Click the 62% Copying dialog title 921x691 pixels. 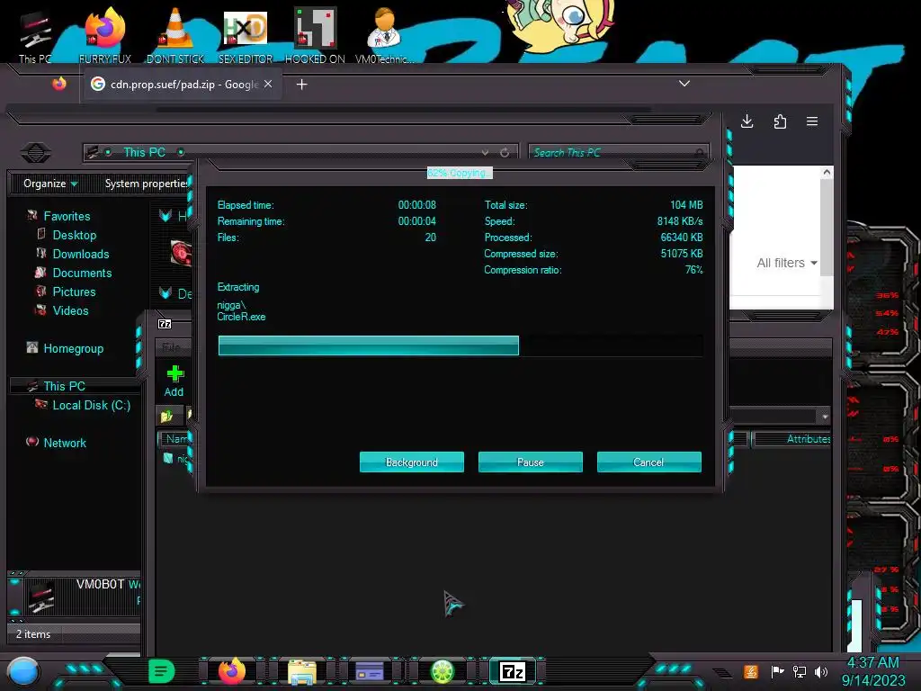(460, 173)
